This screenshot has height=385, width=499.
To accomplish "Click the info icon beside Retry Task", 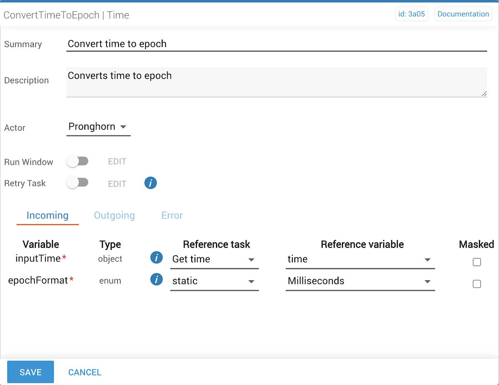I will (151, 183).
